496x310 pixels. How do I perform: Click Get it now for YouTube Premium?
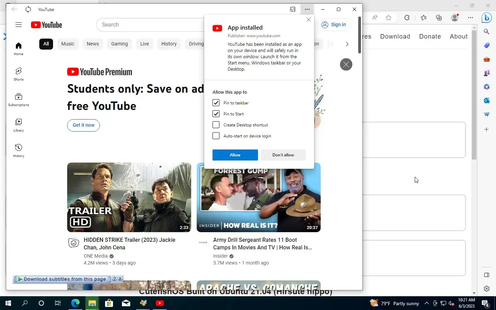click(x=83, y=125)
